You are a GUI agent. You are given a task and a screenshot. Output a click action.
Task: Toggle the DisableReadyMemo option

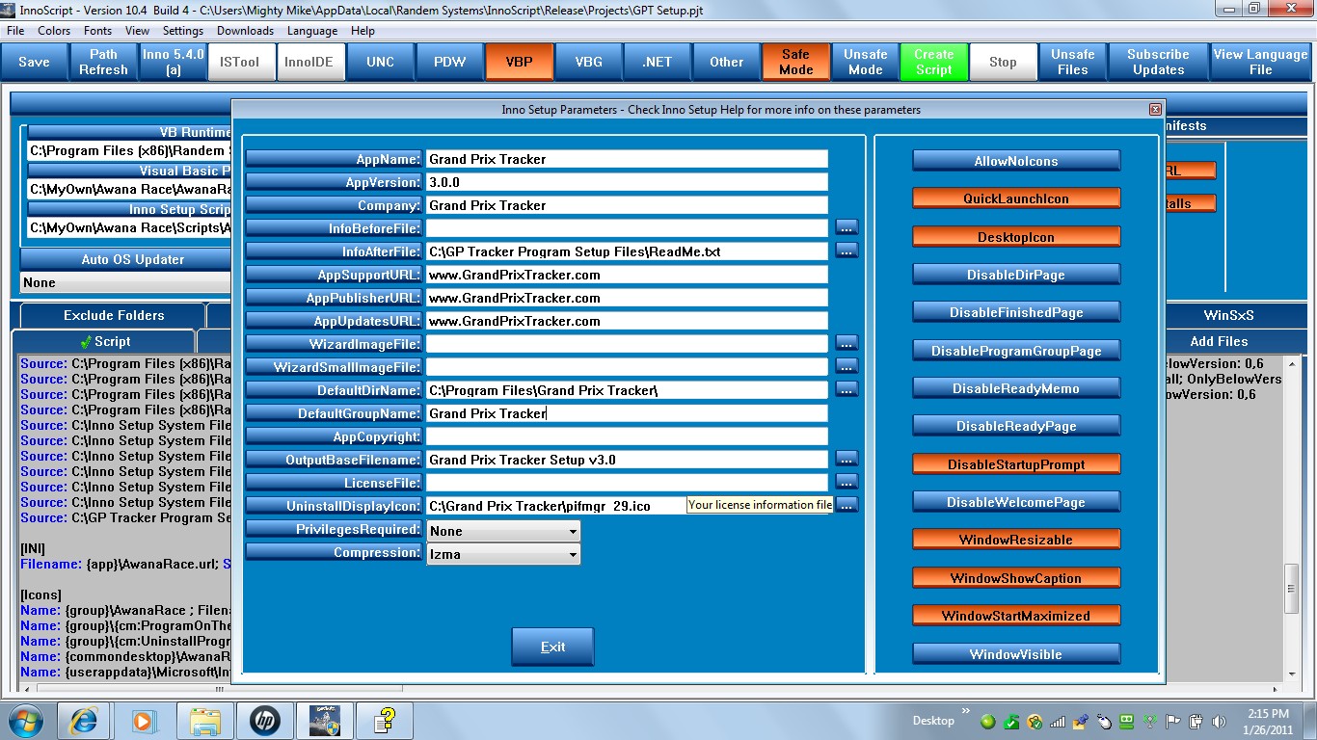click(x=1016, y=388)
